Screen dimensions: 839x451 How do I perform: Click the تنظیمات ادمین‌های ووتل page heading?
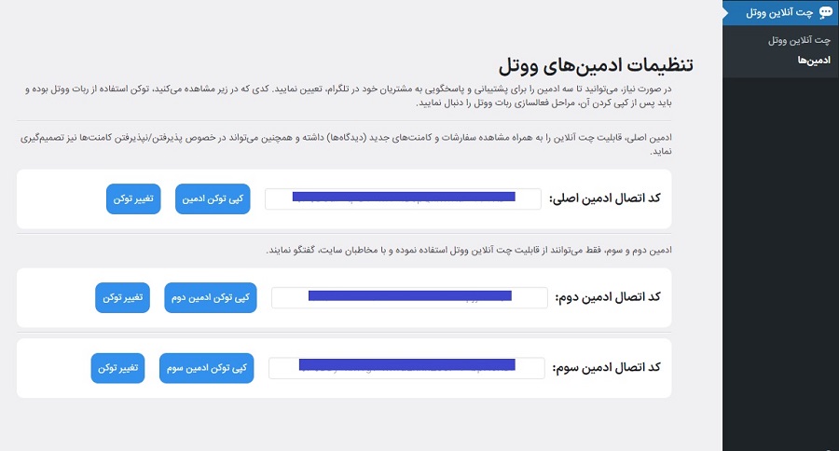tap(593, 66)
